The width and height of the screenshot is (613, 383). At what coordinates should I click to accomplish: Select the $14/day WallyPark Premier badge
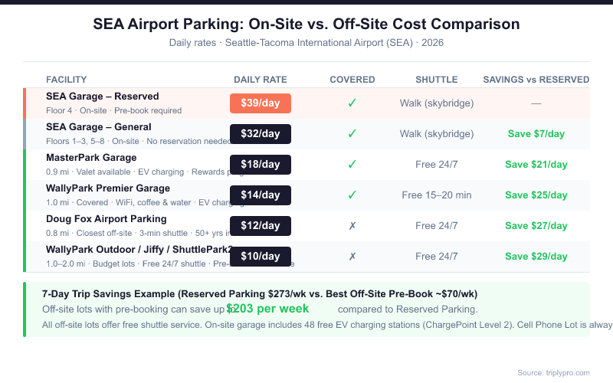click(x=261, y=195)
